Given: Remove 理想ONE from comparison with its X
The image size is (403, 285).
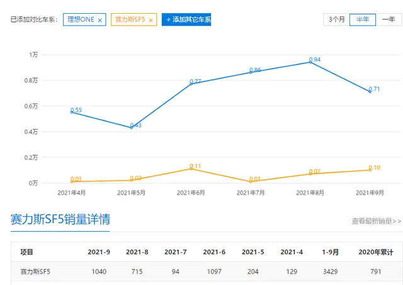Looking at the screenshot, I should (100, 20).
